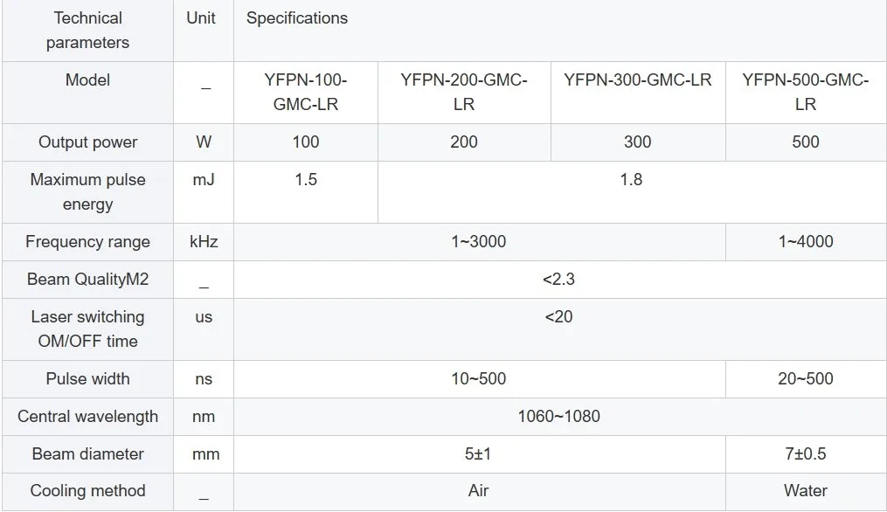Click the Laser switching time label
The image size is (887, 512).
click(87, 329)
